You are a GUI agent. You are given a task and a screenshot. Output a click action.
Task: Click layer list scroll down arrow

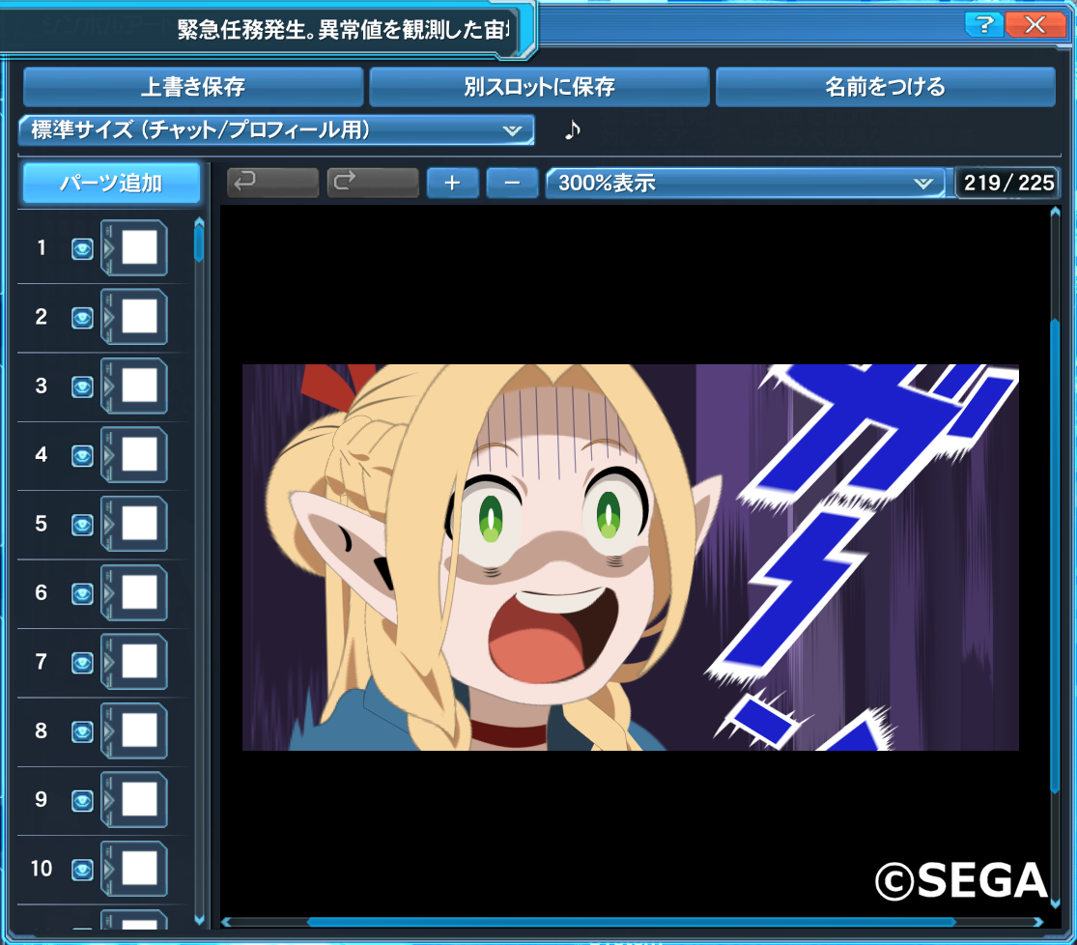(x=199, y=920)
